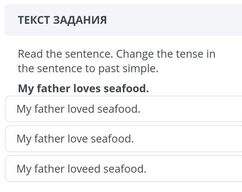Click "seafood." in the second answer option
The width and height of the screenshot is (242, 192).
pyautogui.click(x=112, y=139)
